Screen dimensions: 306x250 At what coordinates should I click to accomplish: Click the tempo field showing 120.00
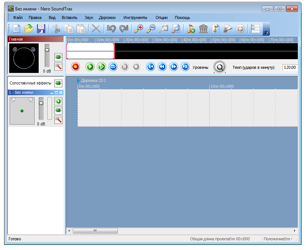(290, 67)
